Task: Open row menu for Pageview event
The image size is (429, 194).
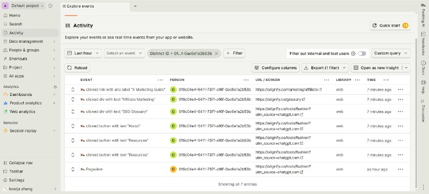Action: [401, 169]
